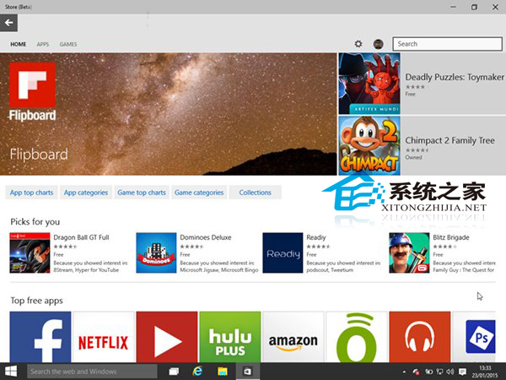Open Store settings gear icon

[358, 44]
